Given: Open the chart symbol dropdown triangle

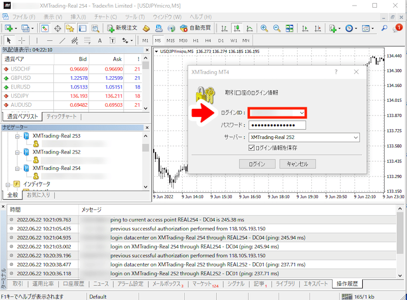Looking at the screenshot, I should tap(157, 51).
